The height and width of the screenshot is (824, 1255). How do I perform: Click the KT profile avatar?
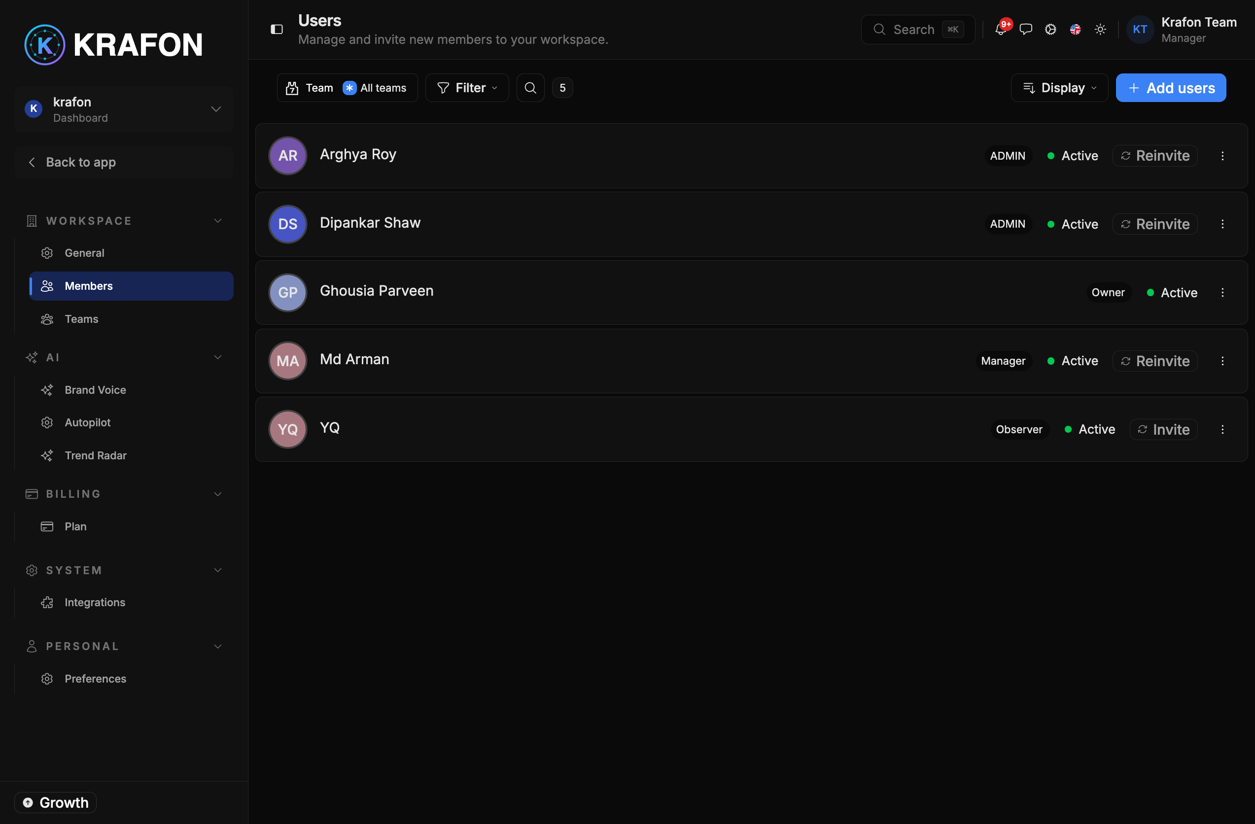click(1140, 30)
